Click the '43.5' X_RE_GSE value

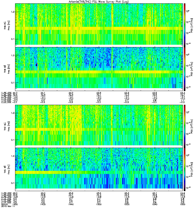[x=155, y=93]
